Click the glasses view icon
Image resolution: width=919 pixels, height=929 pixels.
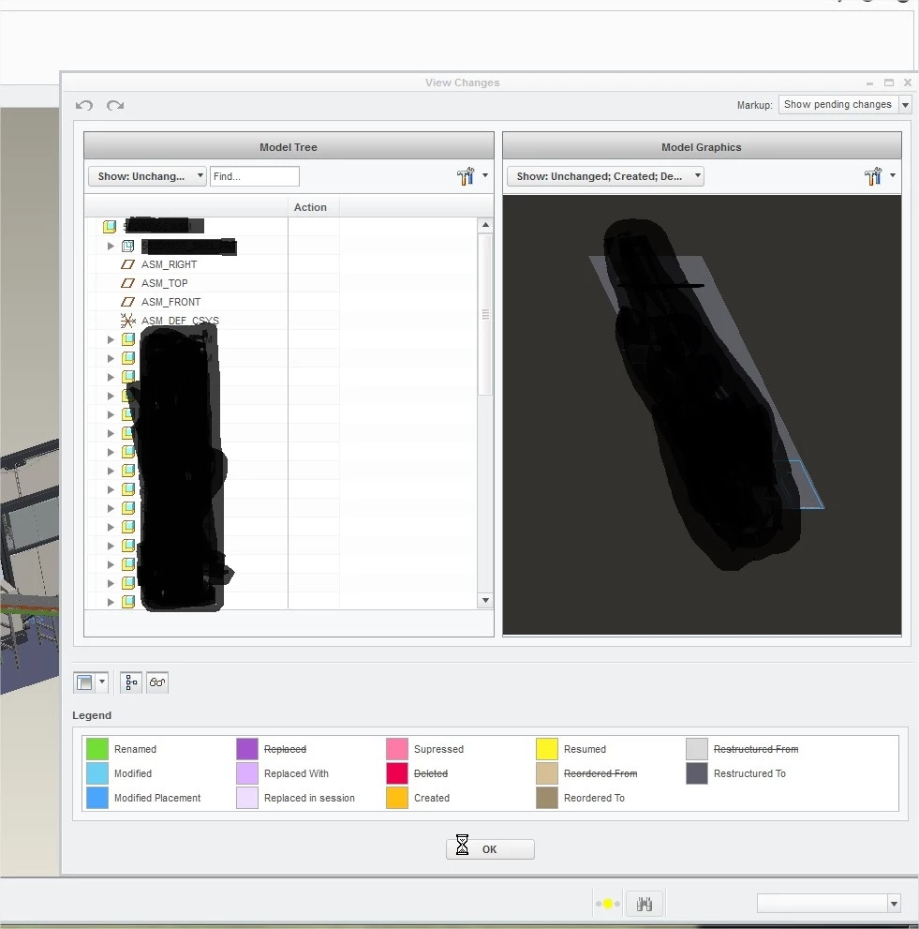pos(157,682)
